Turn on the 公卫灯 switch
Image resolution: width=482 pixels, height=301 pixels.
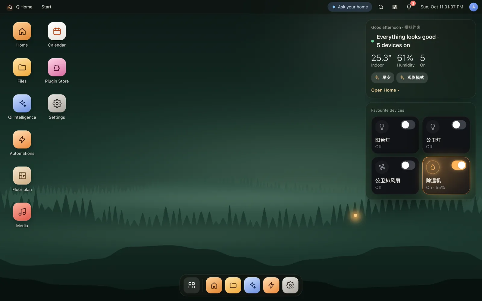(459, 125)
